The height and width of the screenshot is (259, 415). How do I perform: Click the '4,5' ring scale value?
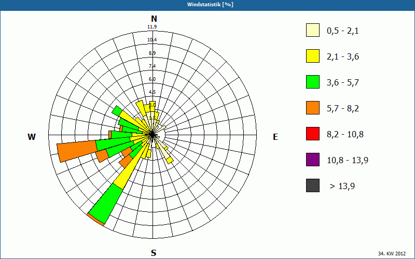pyautogui.click(x=152, y=92)
